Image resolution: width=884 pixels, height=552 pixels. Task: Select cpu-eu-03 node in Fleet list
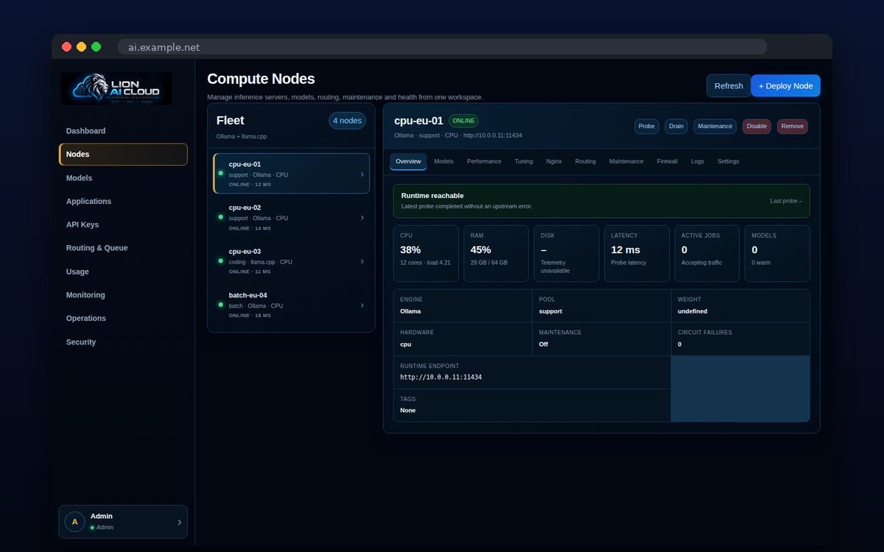tap(292, 261)
